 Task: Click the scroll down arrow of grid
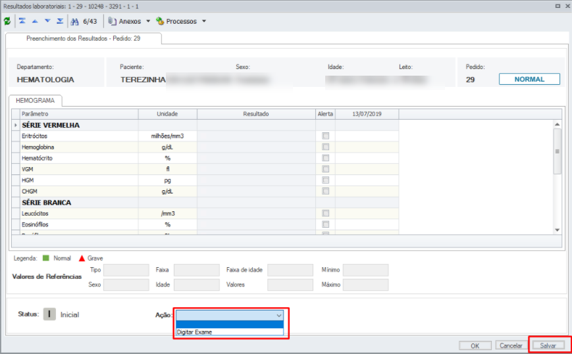[x=557, y=230]
